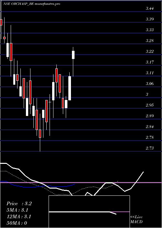Click the 3.22 price axis label

[x=150, y=51]
